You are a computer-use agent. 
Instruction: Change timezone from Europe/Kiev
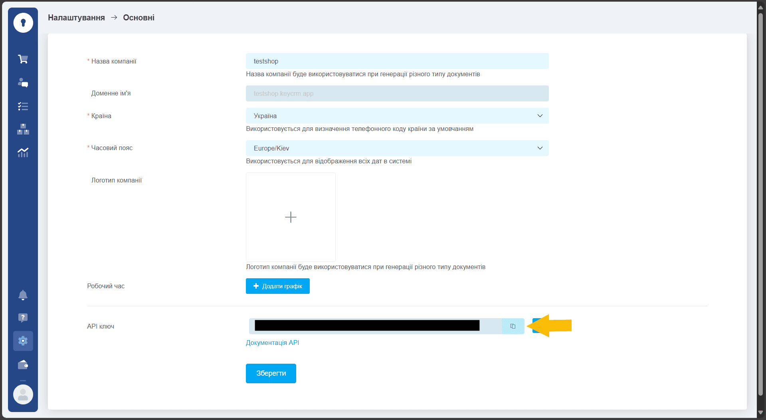point(540,148)
